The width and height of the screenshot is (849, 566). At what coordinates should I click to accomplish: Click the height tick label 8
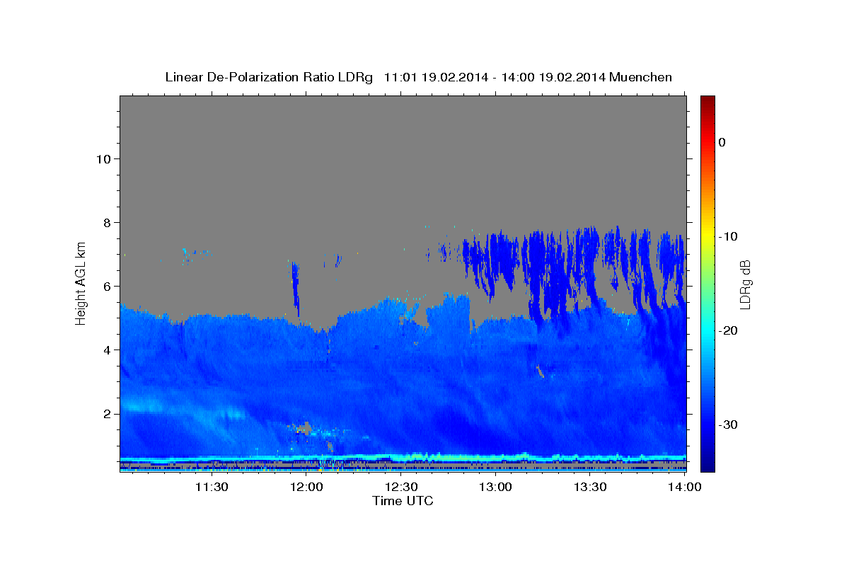point(107,222)
